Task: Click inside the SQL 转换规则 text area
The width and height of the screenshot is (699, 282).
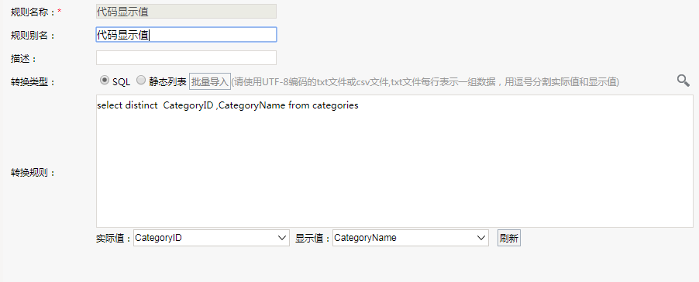Action: tap(394, 161)
